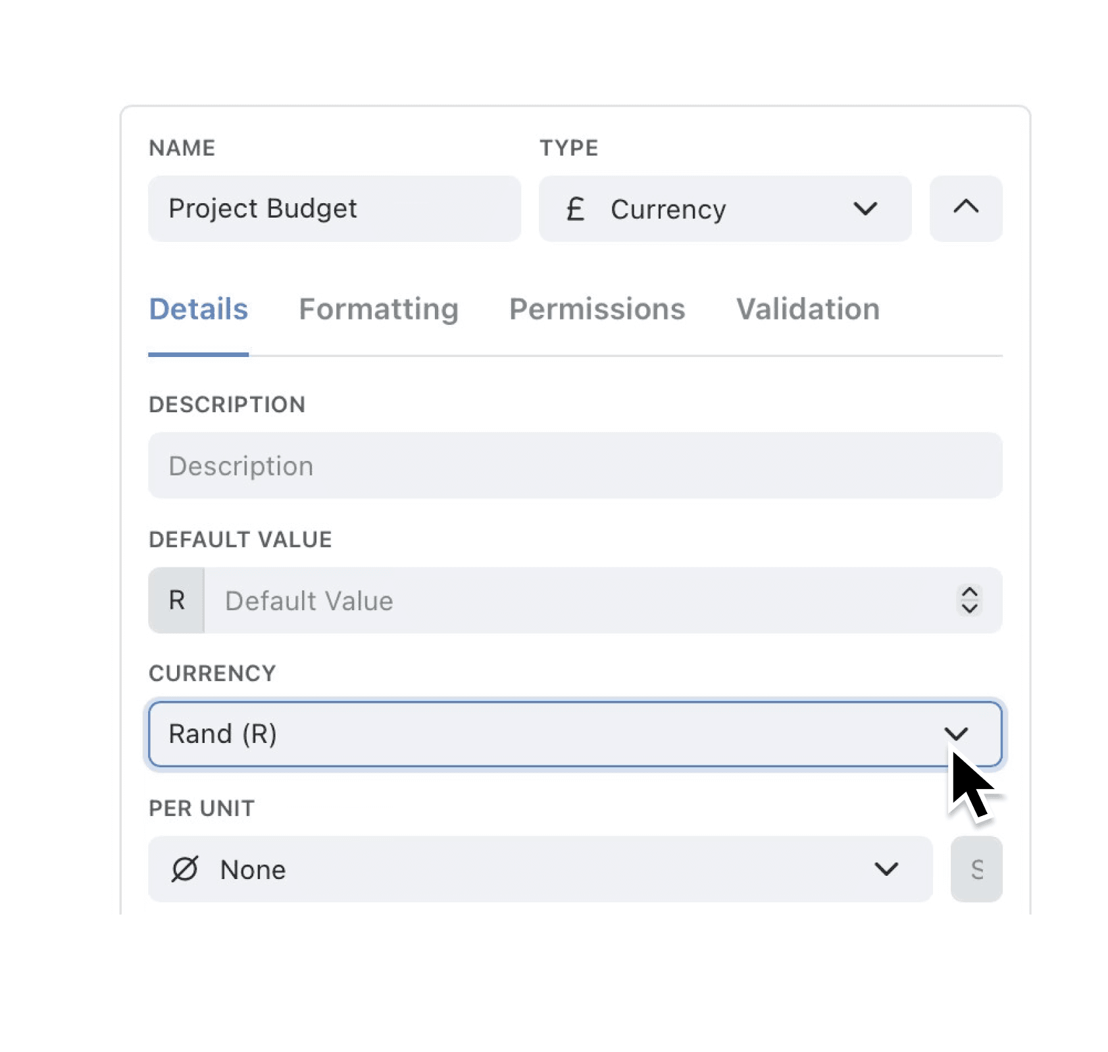The height and width of the screenshot is (1052, 1108).
Task: Click the R currency prefix box
Action: (x=176, y=600)
